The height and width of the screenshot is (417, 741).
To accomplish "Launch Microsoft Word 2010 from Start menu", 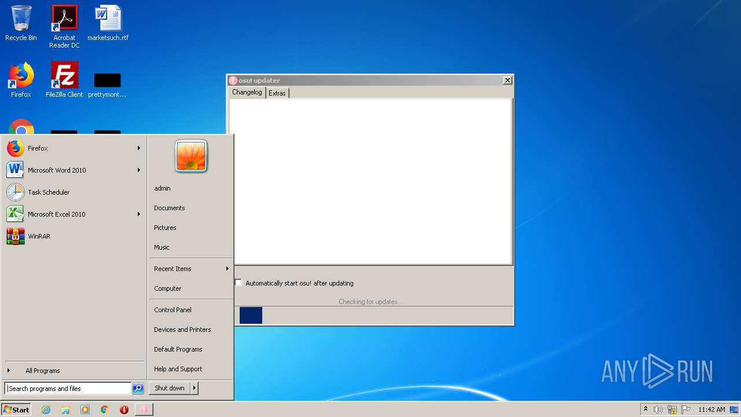I will [x=74, y=170].
